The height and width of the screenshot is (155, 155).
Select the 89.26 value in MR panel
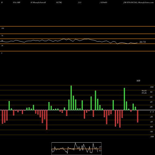pyautogui.click(x=144, y=93)
